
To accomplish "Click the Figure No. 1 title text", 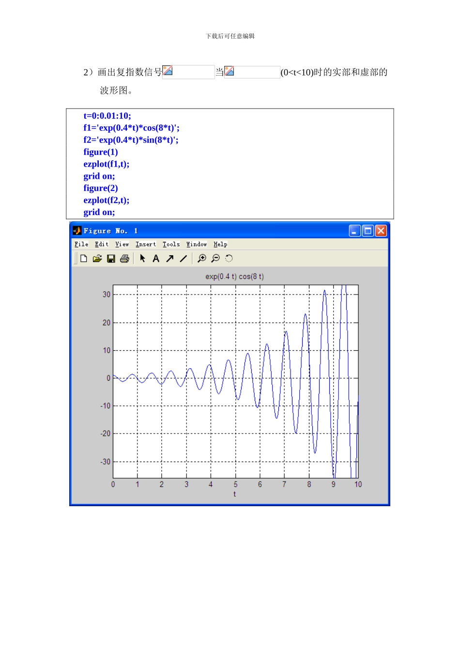I will 111,231.
